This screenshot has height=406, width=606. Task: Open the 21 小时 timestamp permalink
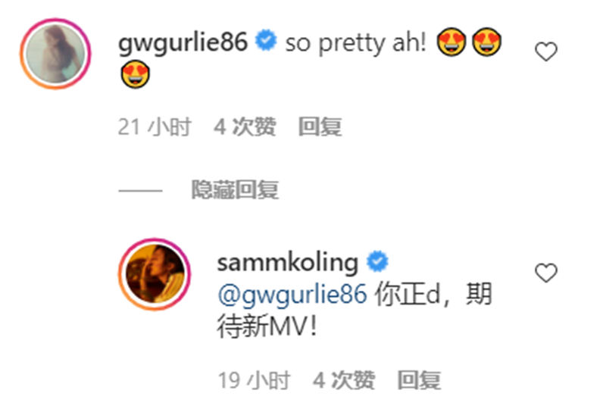click(x=155, y=126)
